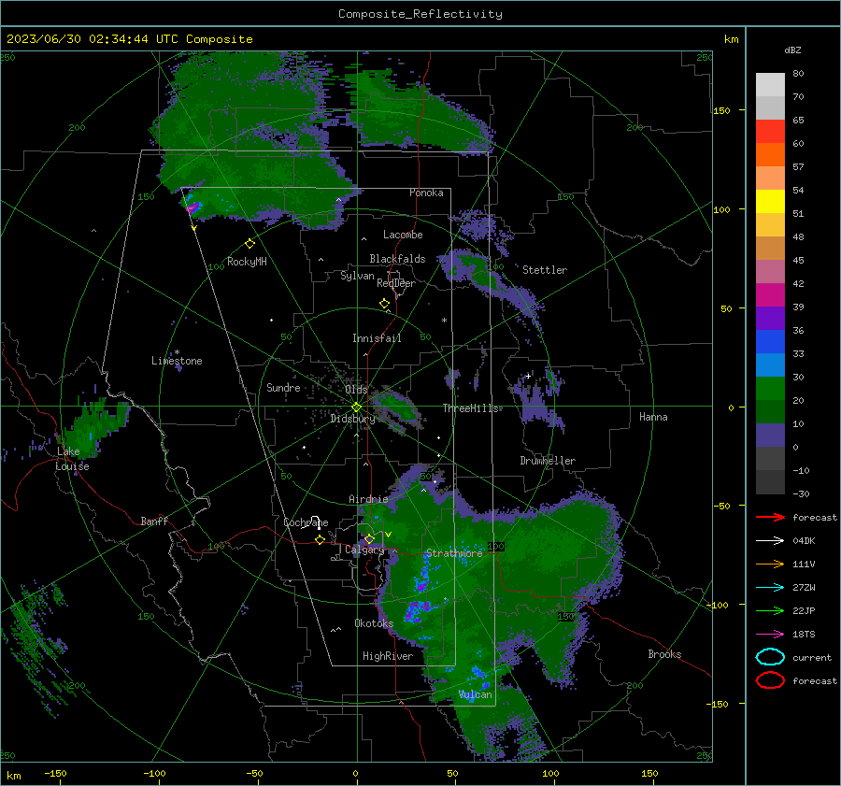This screenshot has height=786, width=841.
Task: Click the orange 57-60 dBZ swatch
Action: [770, 155]
